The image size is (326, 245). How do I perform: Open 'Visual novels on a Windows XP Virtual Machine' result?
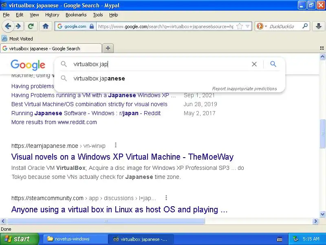point(123,157)
